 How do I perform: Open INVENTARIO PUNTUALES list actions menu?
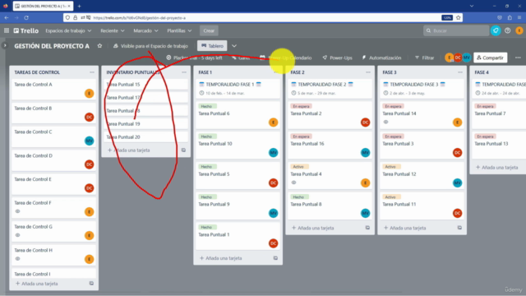(x=184, y=72)
